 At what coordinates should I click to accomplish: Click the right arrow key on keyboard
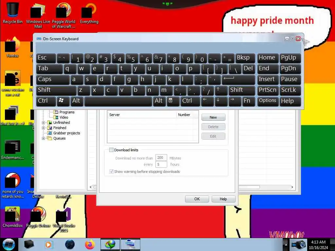tap(235, 101)
